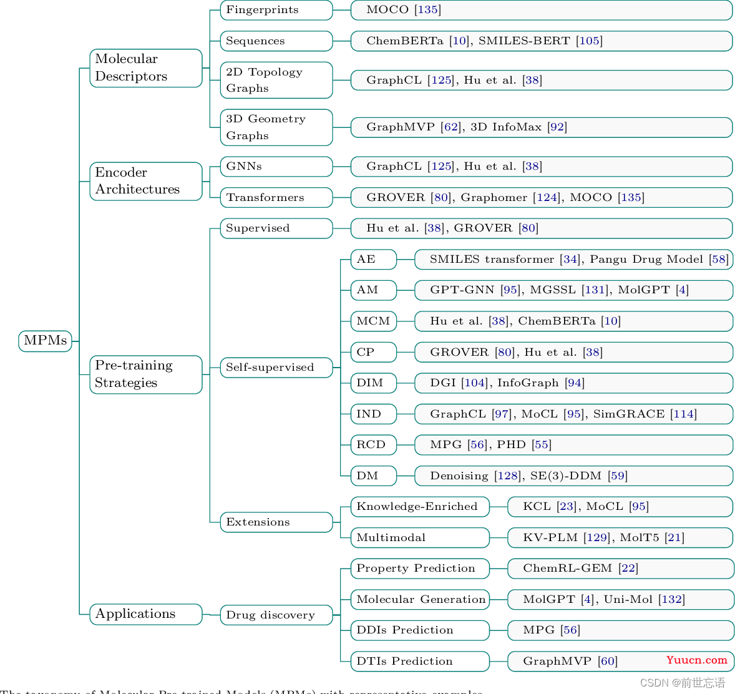Click the Multimodal box

[x=420, y=537]
